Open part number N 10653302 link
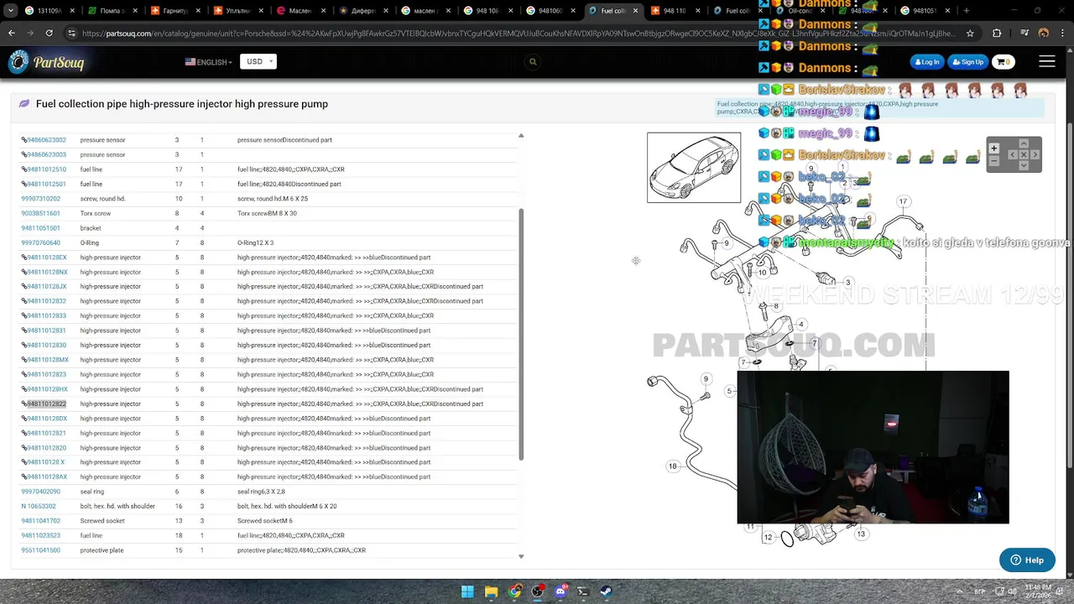Image resolution: width=1074 pixels, height=604 pixels. pyautogui.click(x=39, y=506)
